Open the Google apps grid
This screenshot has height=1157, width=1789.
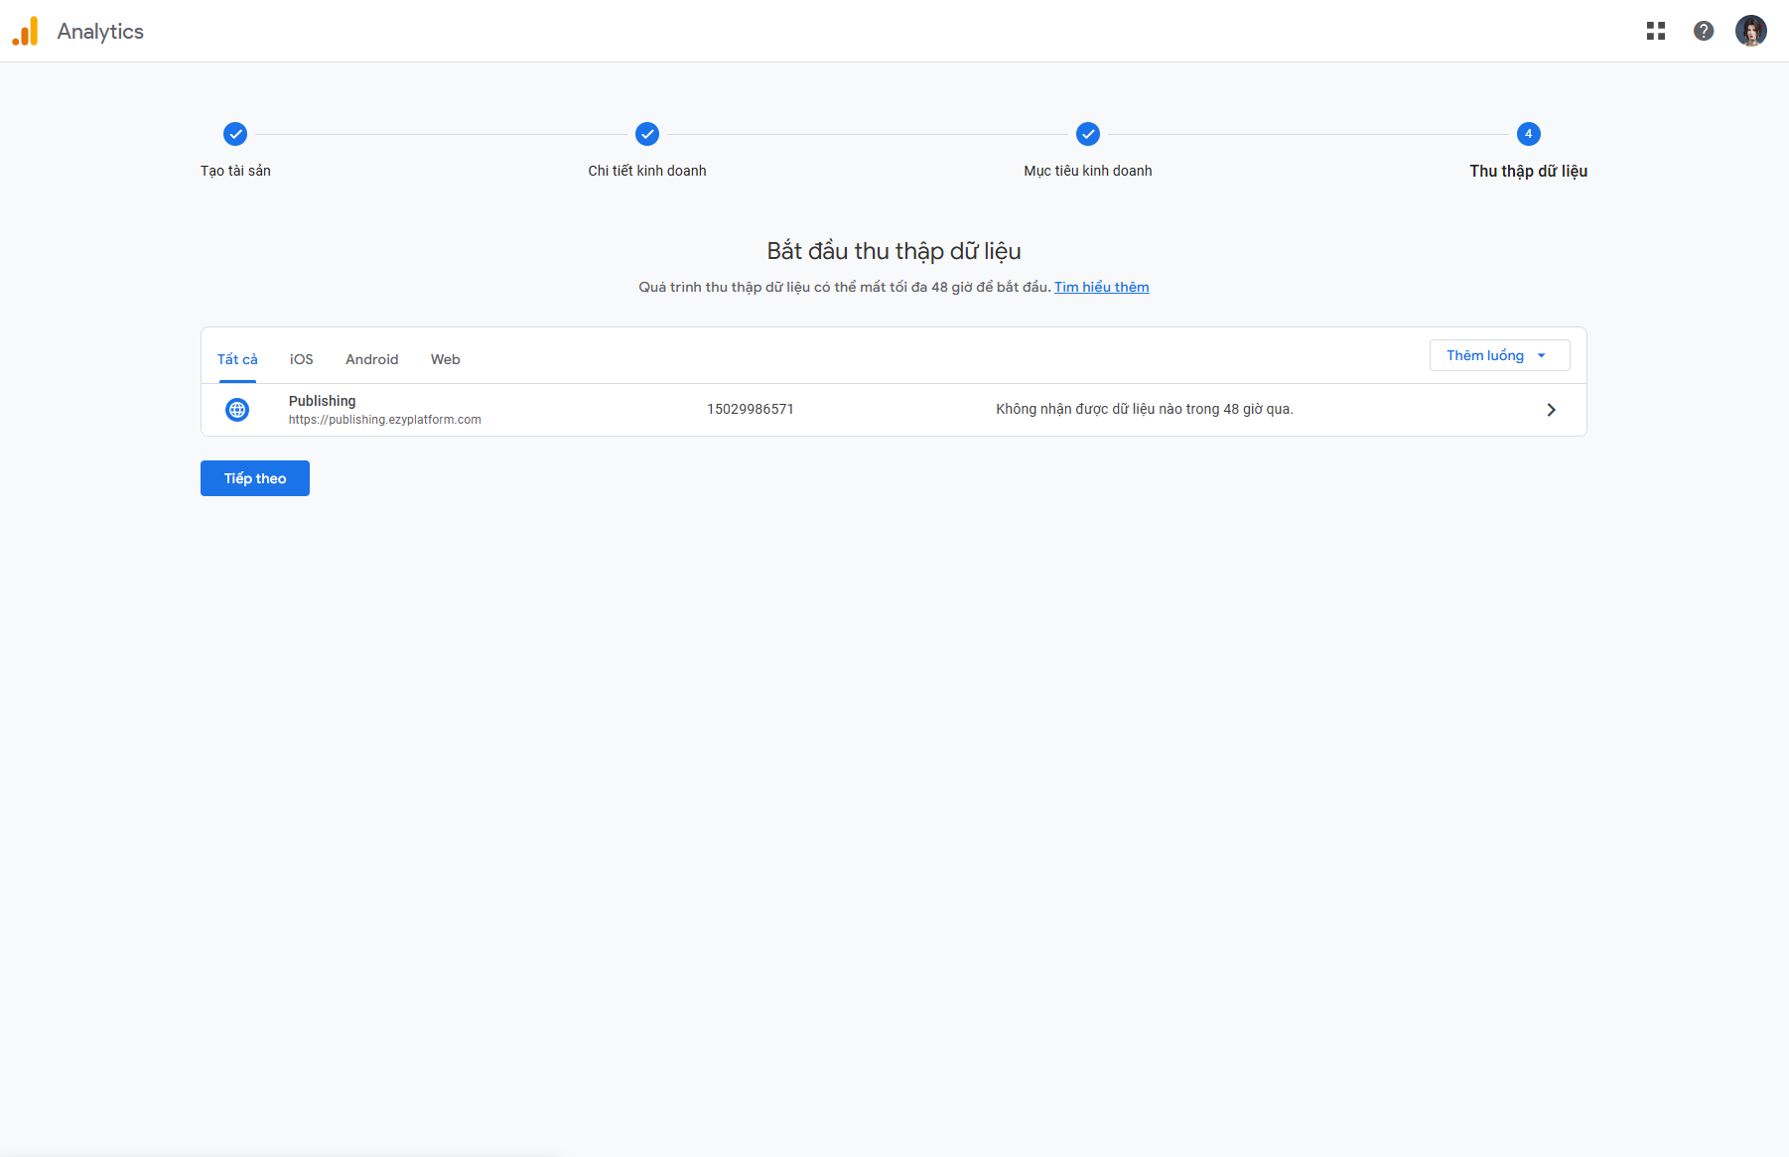(x=1656, y=31)
